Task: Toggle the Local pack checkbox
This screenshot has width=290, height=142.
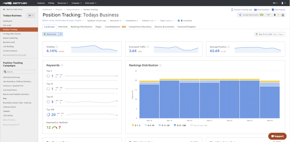Action: [179, 21]
